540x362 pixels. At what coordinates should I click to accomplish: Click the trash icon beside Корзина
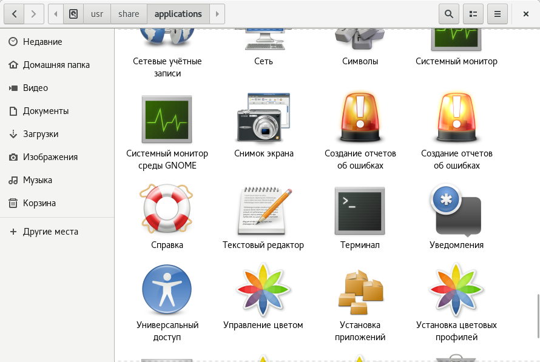coord(13,203)
